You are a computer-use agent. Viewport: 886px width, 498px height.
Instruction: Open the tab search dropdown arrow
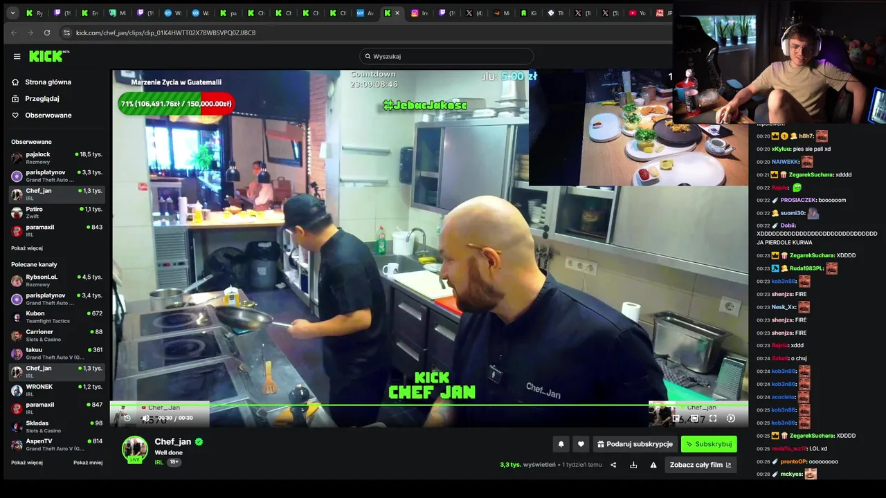(x=12, y=13)
